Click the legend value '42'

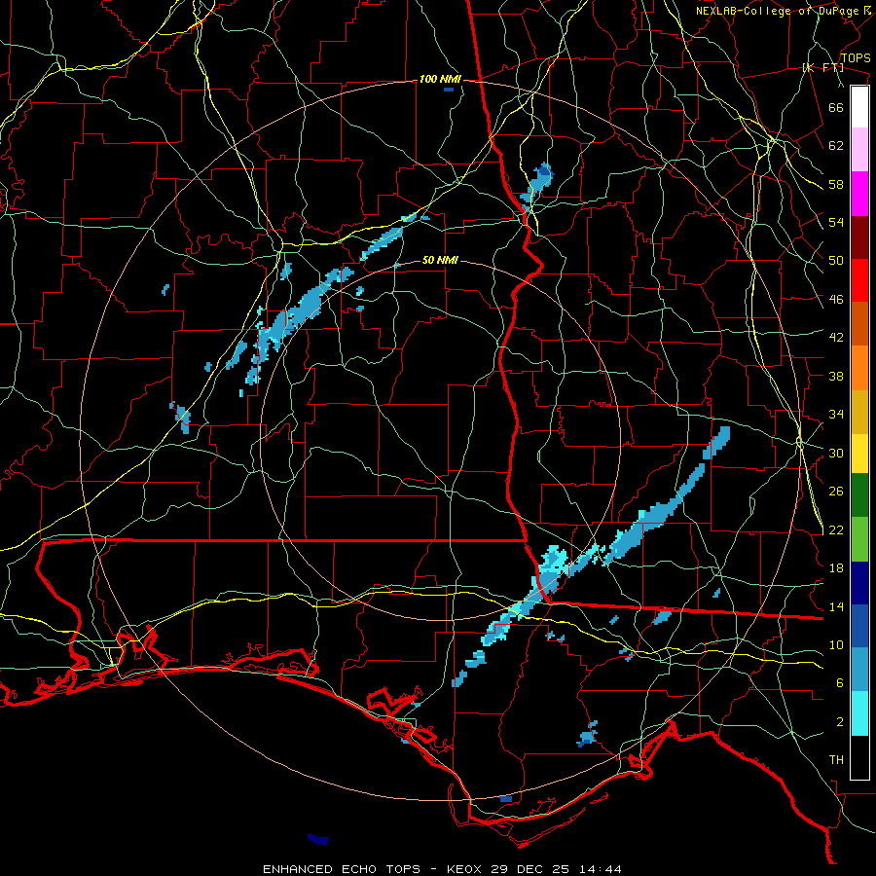(836, 338)
